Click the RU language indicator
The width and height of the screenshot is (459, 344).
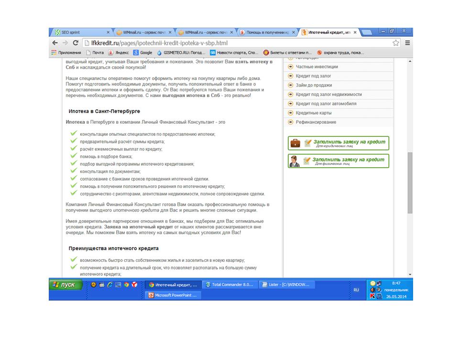point(356,290)
